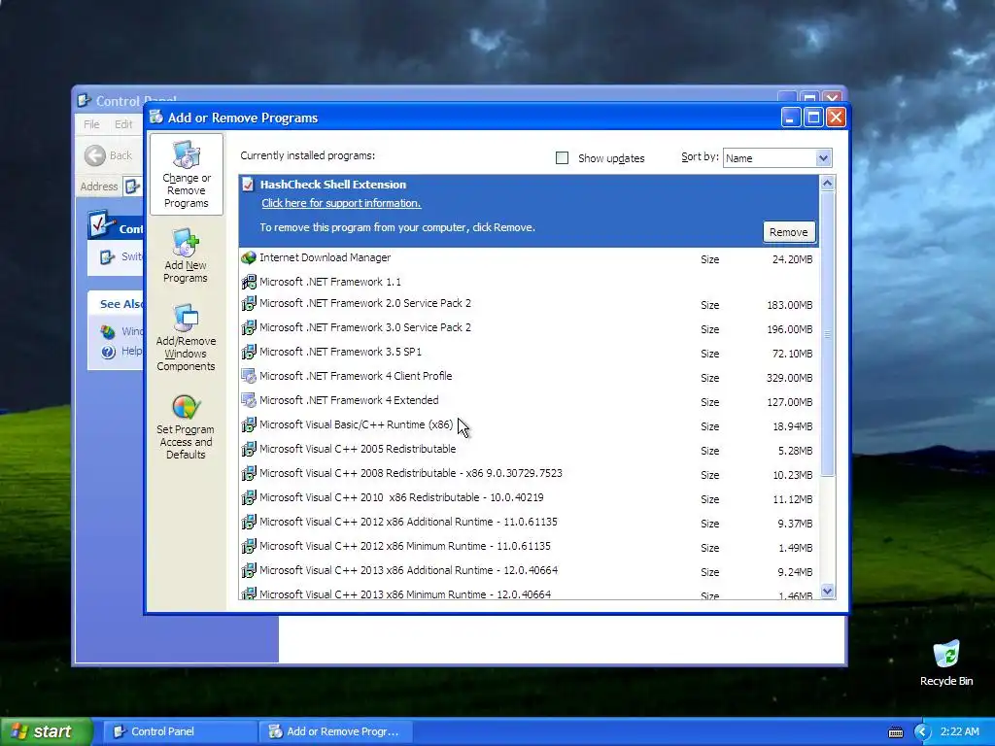Screen dimensions: 995x746
Task: Click the 24.20MB size value
Action: 792,259
